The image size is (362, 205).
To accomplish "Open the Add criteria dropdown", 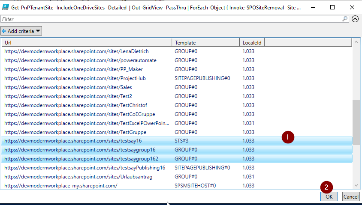I will click(x=21, y=31).
